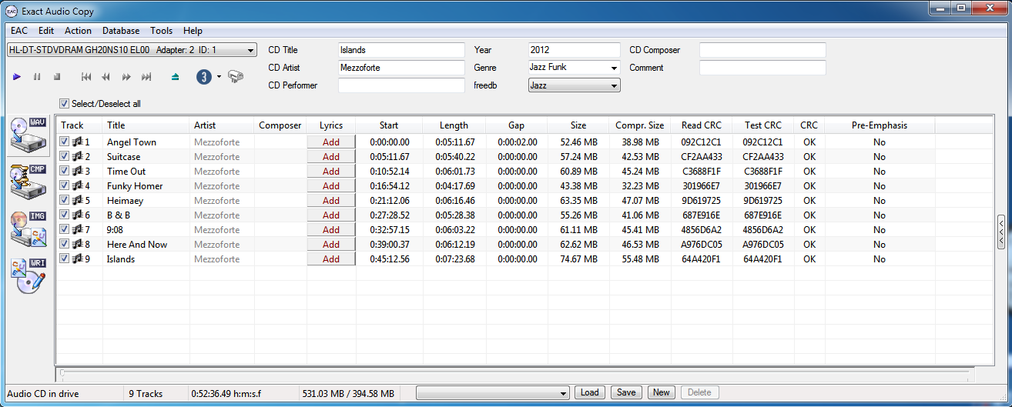The width and height of the screenshot is (1012, 407).
Task: Click the Save profile button
Action: tap(626, 392)
